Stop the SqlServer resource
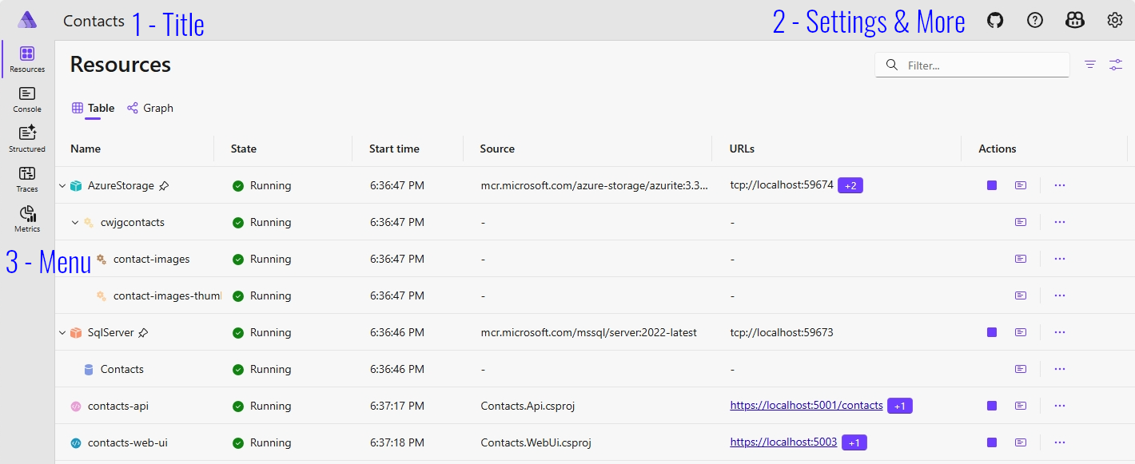The image size is (1135, 464). (x=992, y=332)
